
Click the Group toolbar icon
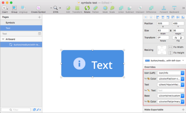click(x=14, y=8)
